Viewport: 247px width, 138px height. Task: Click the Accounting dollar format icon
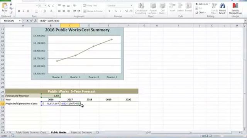109,11
